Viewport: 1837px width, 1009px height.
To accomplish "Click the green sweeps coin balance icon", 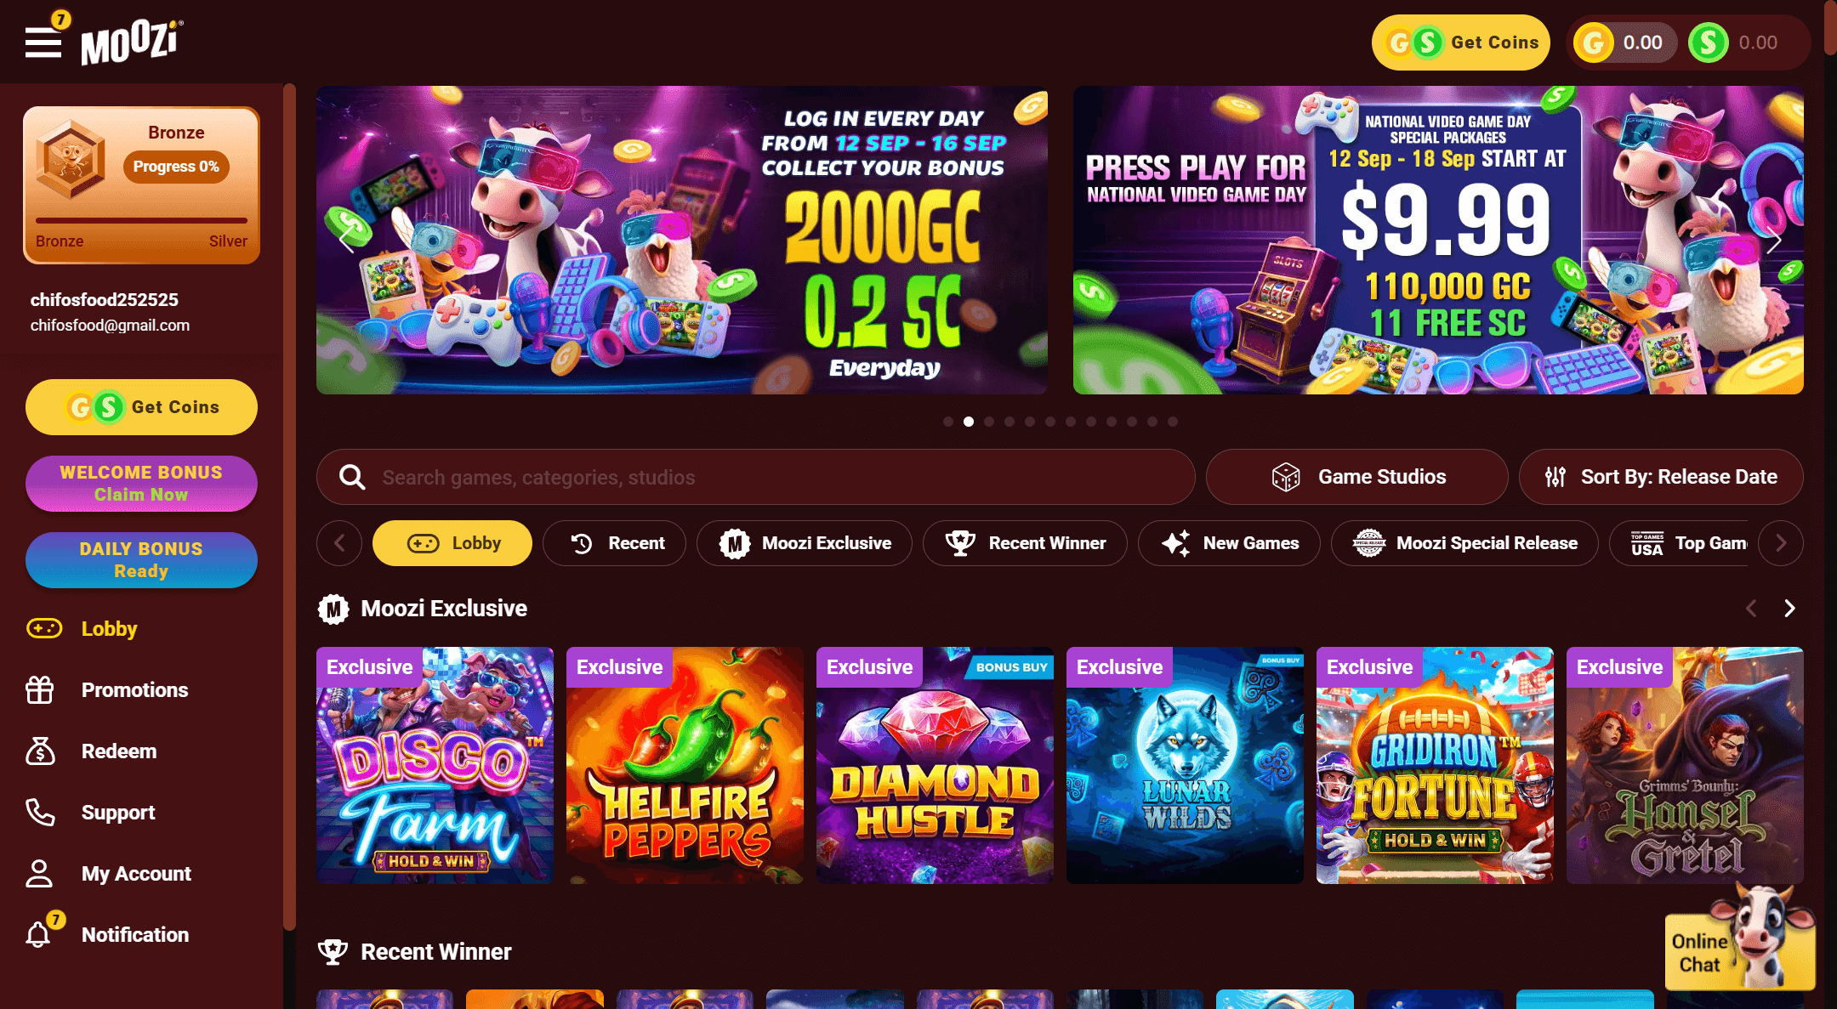I will click(1709, 43).
